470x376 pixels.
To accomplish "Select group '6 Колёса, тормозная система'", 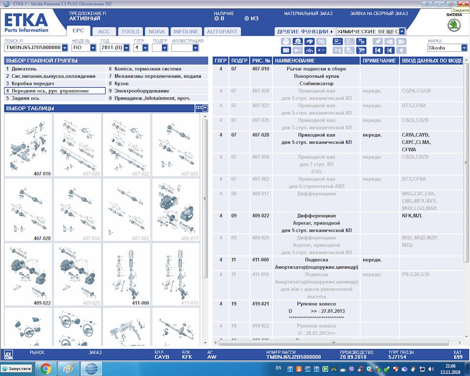I will [157, 69].
